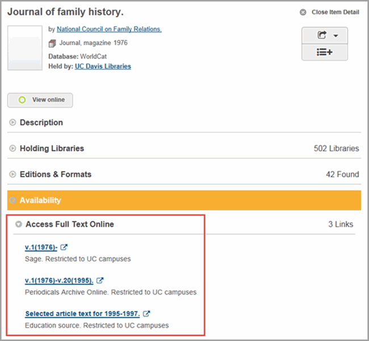
Task: Open Selected article text for 1995-1997 link
Action: pos(83,313)
